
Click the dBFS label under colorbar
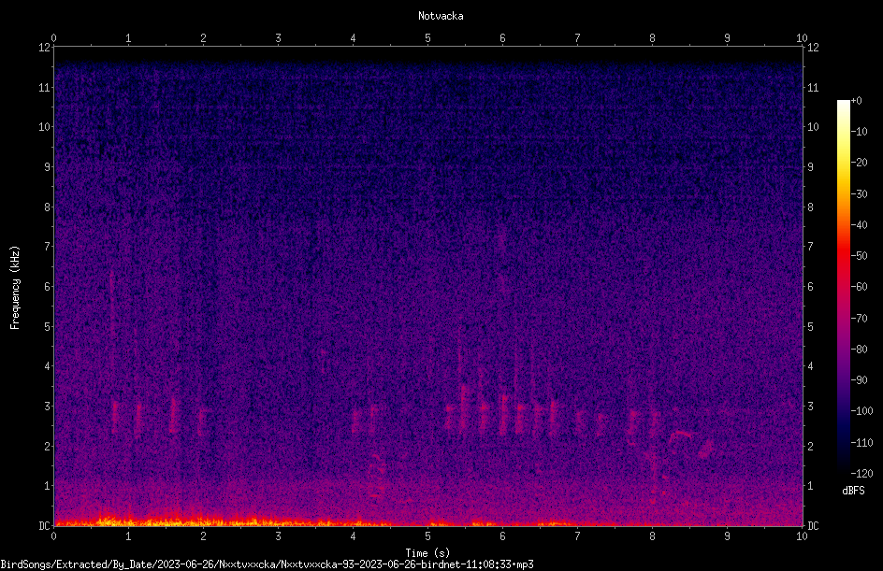(853, 491)
